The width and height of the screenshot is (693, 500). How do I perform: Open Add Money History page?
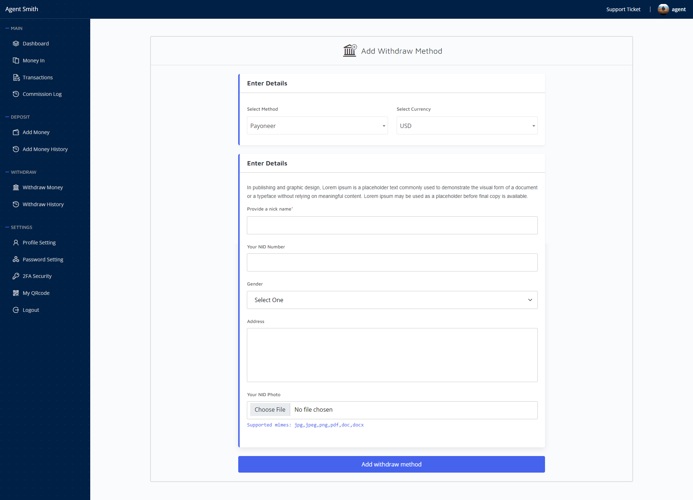[x=45, y=149]
